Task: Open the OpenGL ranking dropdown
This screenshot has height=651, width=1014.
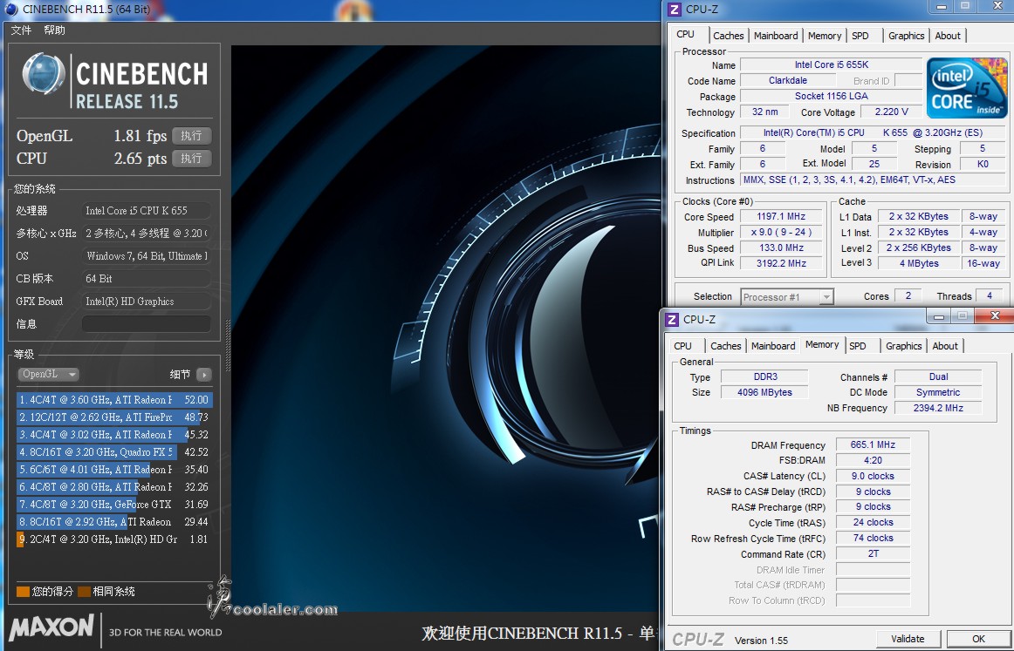Action: tap(49, 375)
